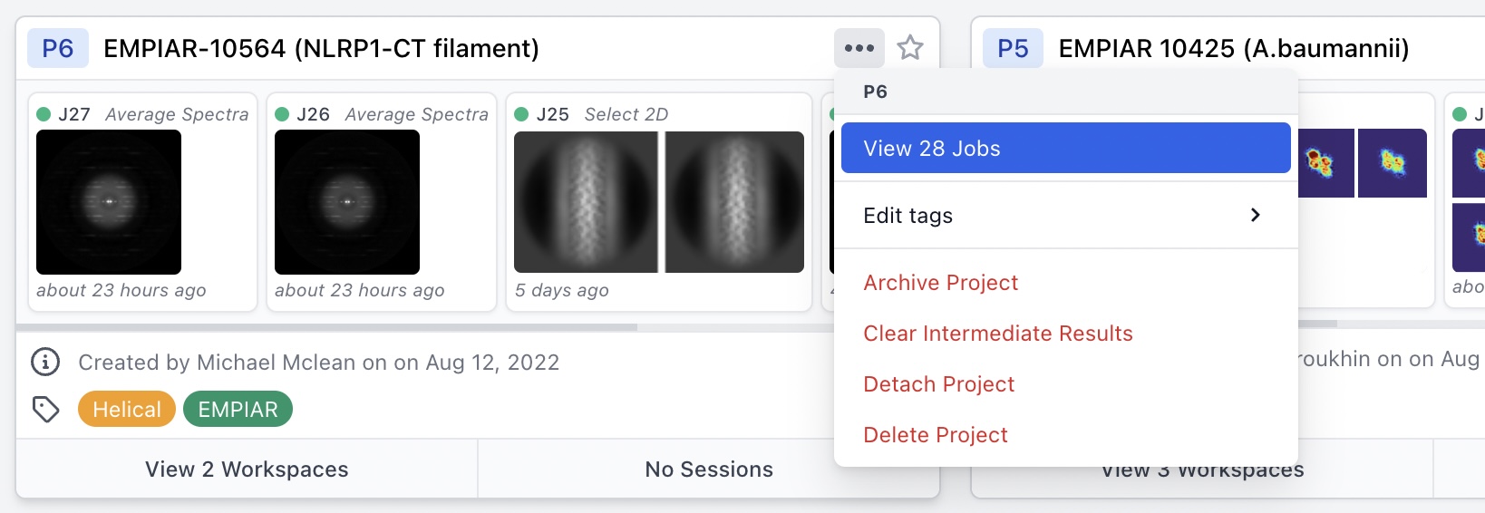Click the green EMPIAR tag

(238, 410)
